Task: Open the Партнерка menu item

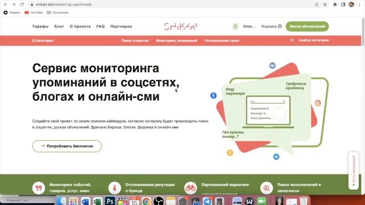Action: click(121, 26)
